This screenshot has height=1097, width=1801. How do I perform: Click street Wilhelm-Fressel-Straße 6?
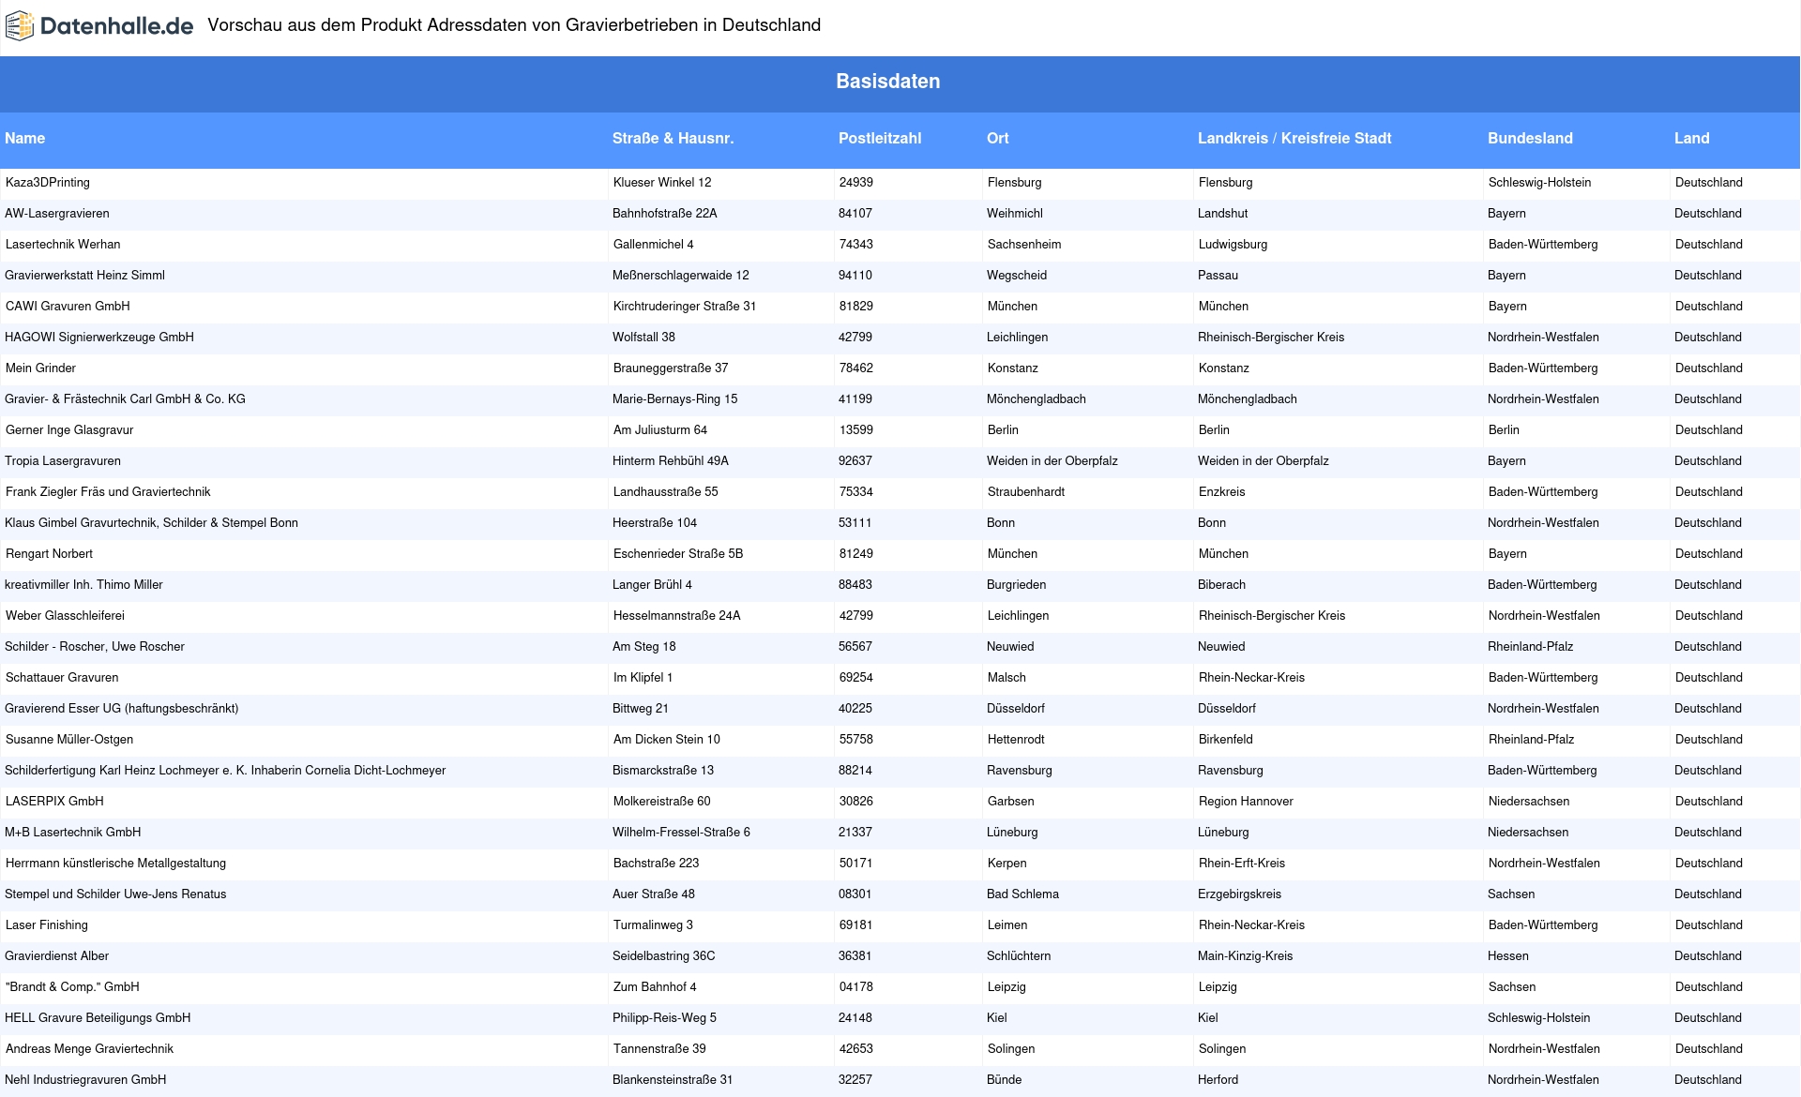point(681,833)
